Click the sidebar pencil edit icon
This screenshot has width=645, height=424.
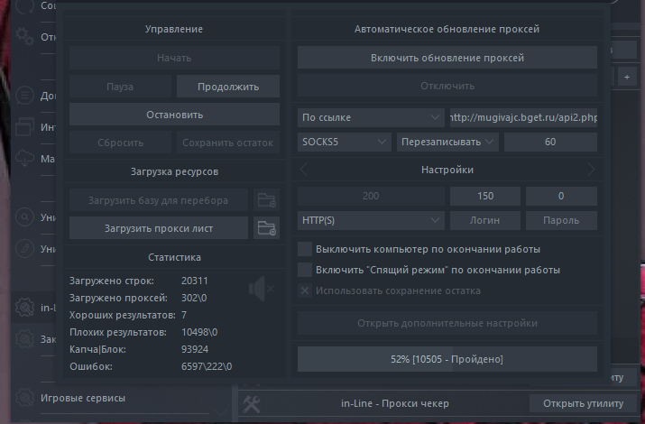tap(24, 248)
